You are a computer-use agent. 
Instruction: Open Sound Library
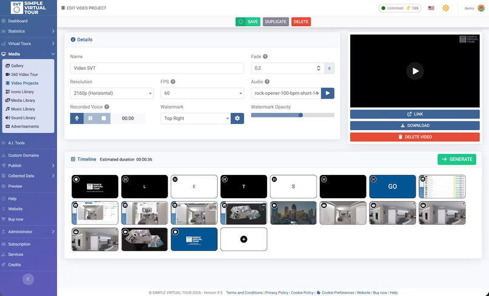click(x=23, y=118)
